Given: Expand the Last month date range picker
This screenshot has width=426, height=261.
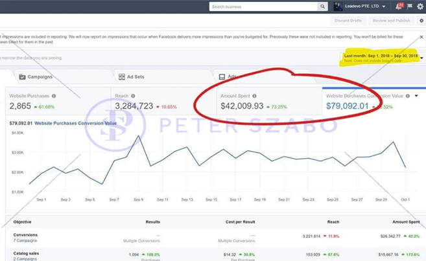Looking at the screenshot, I should coord(421,58).
